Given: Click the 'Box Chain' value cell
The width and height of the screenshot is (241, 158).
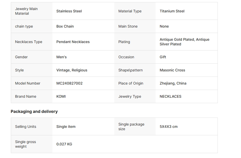Looking at the screenshot, I should tap(65, 26).
